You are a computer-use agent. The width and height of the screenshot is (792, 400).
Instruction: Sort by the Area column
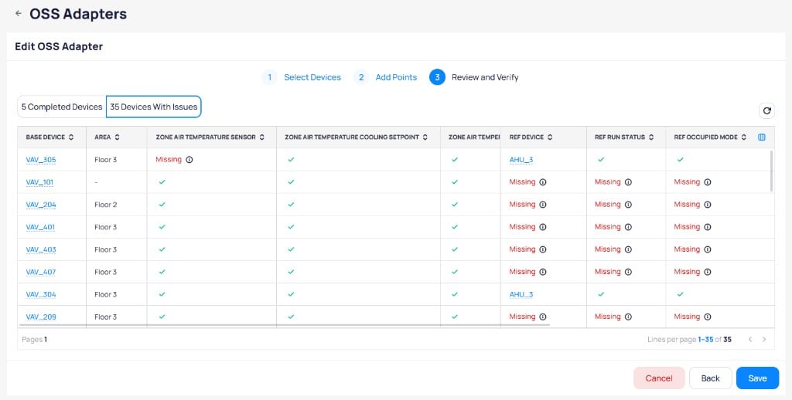tap(118, 137)
